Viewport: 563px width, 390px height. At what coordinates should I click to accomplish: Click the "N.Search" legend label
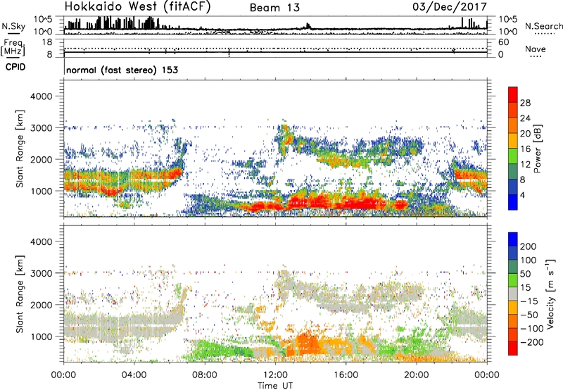(x=543, y=26)
